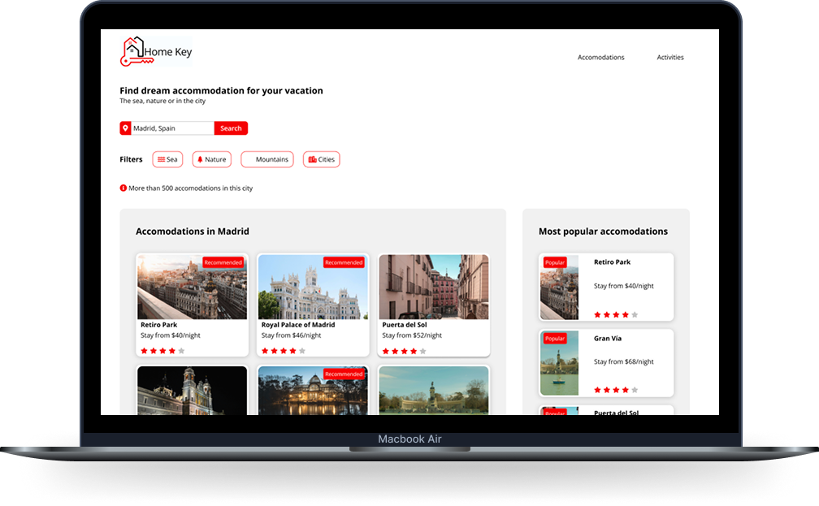This screenshot has height=506, width=819.
Task: Click the red info icon above accommodations
Action: coord(123,188)
